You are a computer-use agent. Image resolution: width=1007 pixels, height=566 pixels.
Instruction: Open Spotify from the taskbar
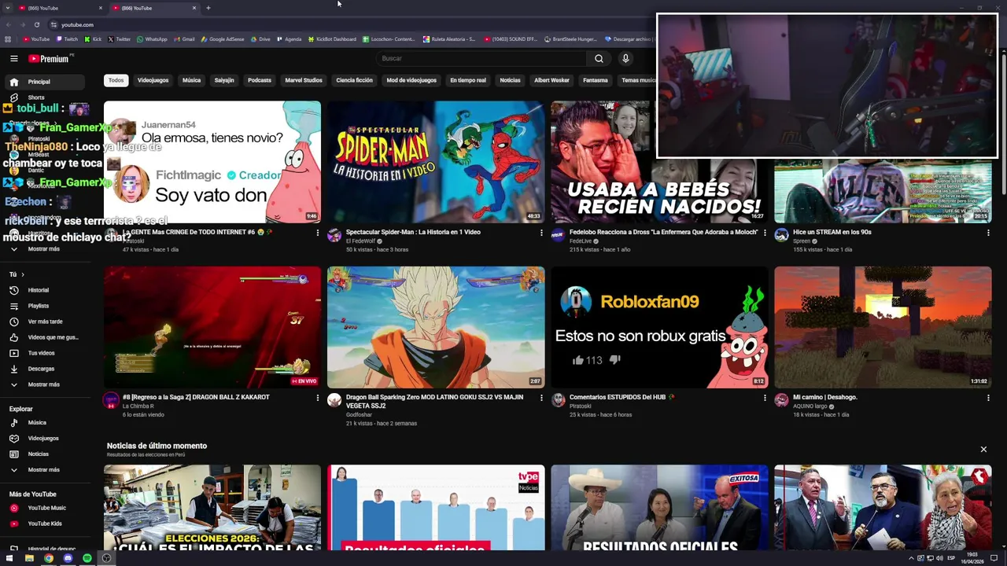point(87,558)
